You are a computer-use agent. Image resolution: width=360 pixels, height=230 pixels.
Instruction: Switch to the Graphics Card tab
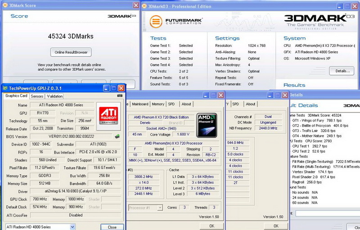pyautogui.click(x=16, y=96)
